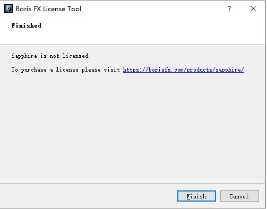Select the word Sapphire in the message
Screen dimensions: 267x209
(x=24, y=56)
